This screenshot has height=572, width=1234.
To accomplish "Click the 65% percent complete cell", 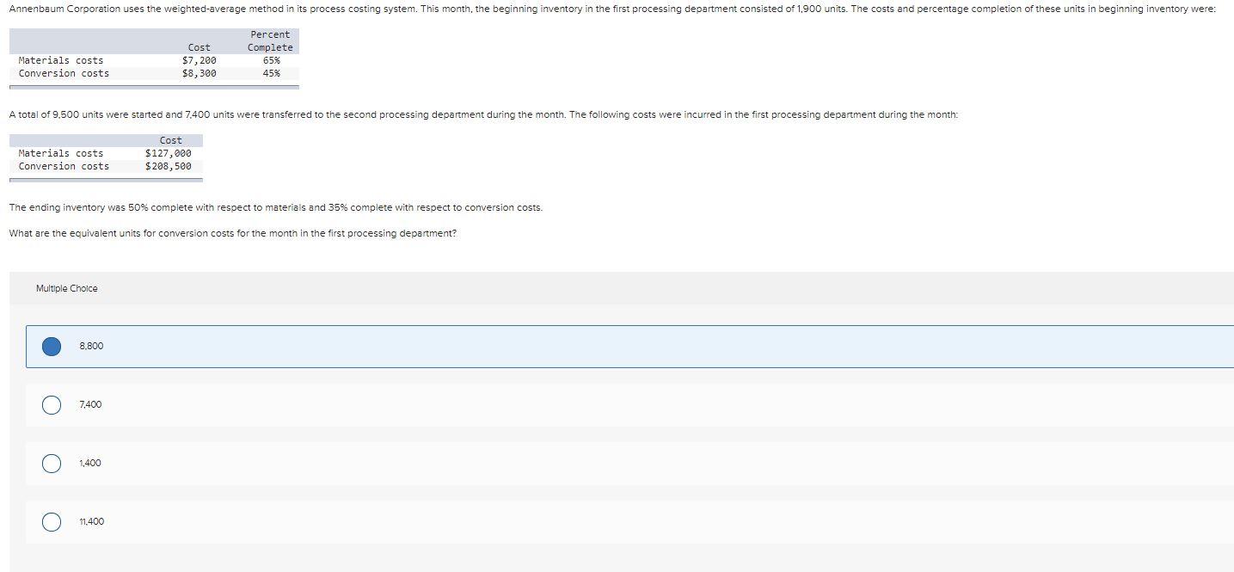I will click(x=271, y=60).
